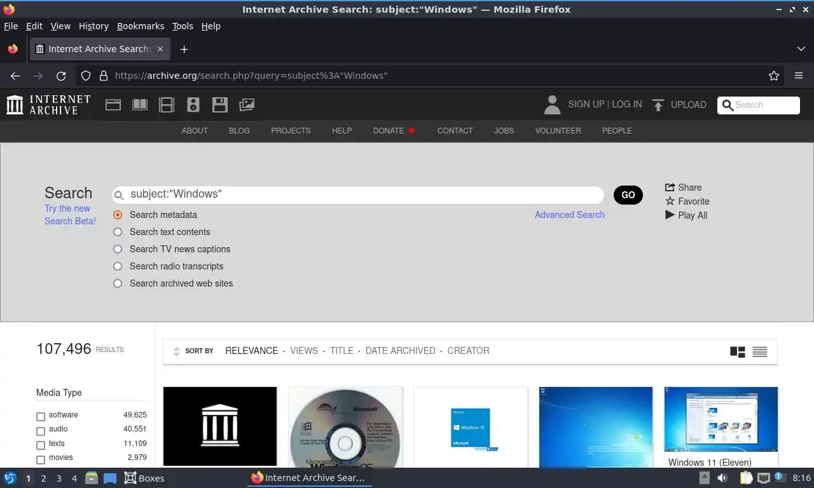Open the File menu
Image resolution: width=814 pixels, height=488 pixels.
click(x=11, y=26)
